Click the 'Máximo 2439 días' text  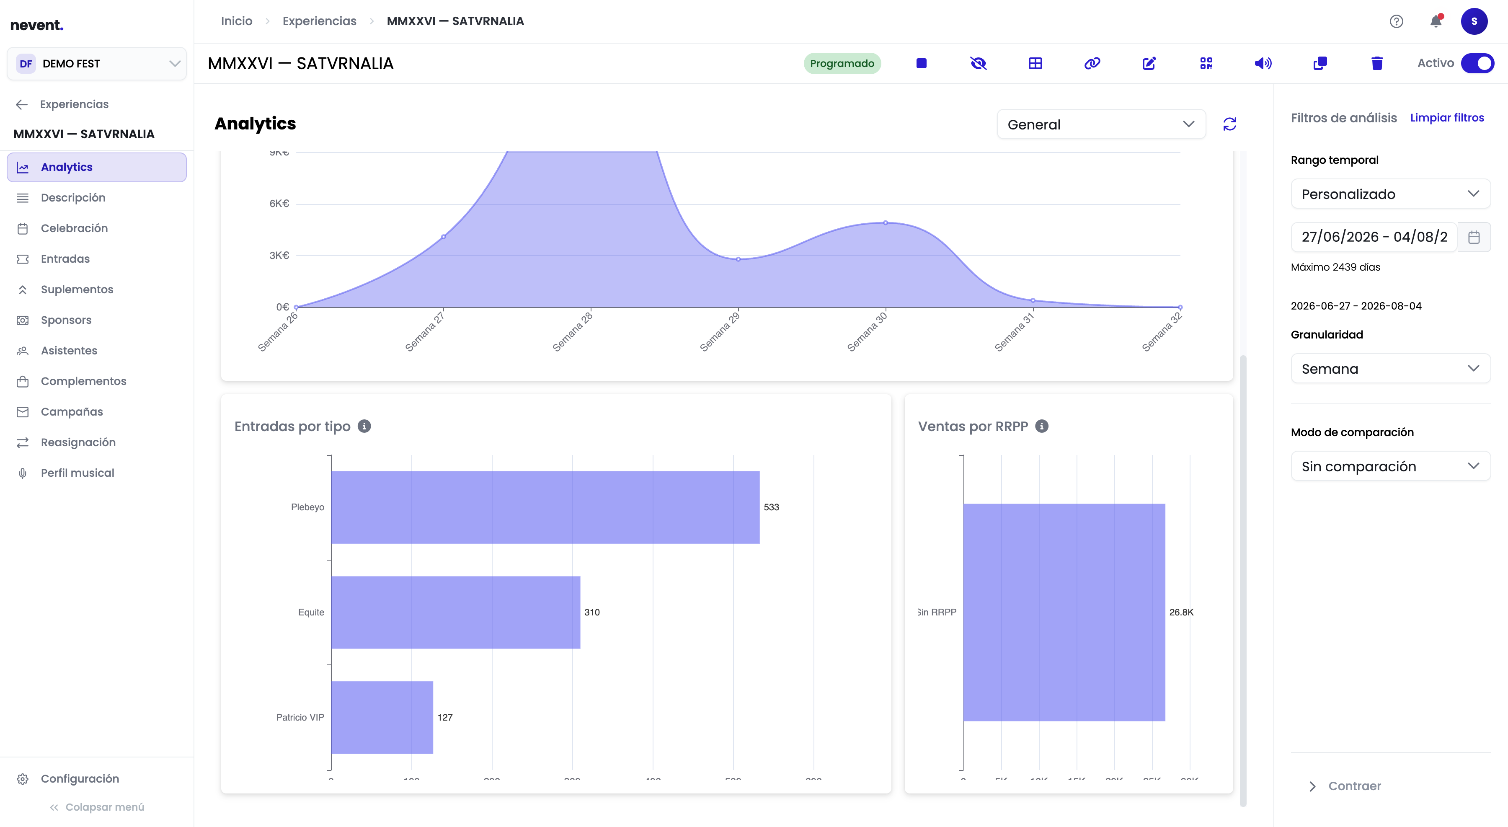click(1335, 267)
